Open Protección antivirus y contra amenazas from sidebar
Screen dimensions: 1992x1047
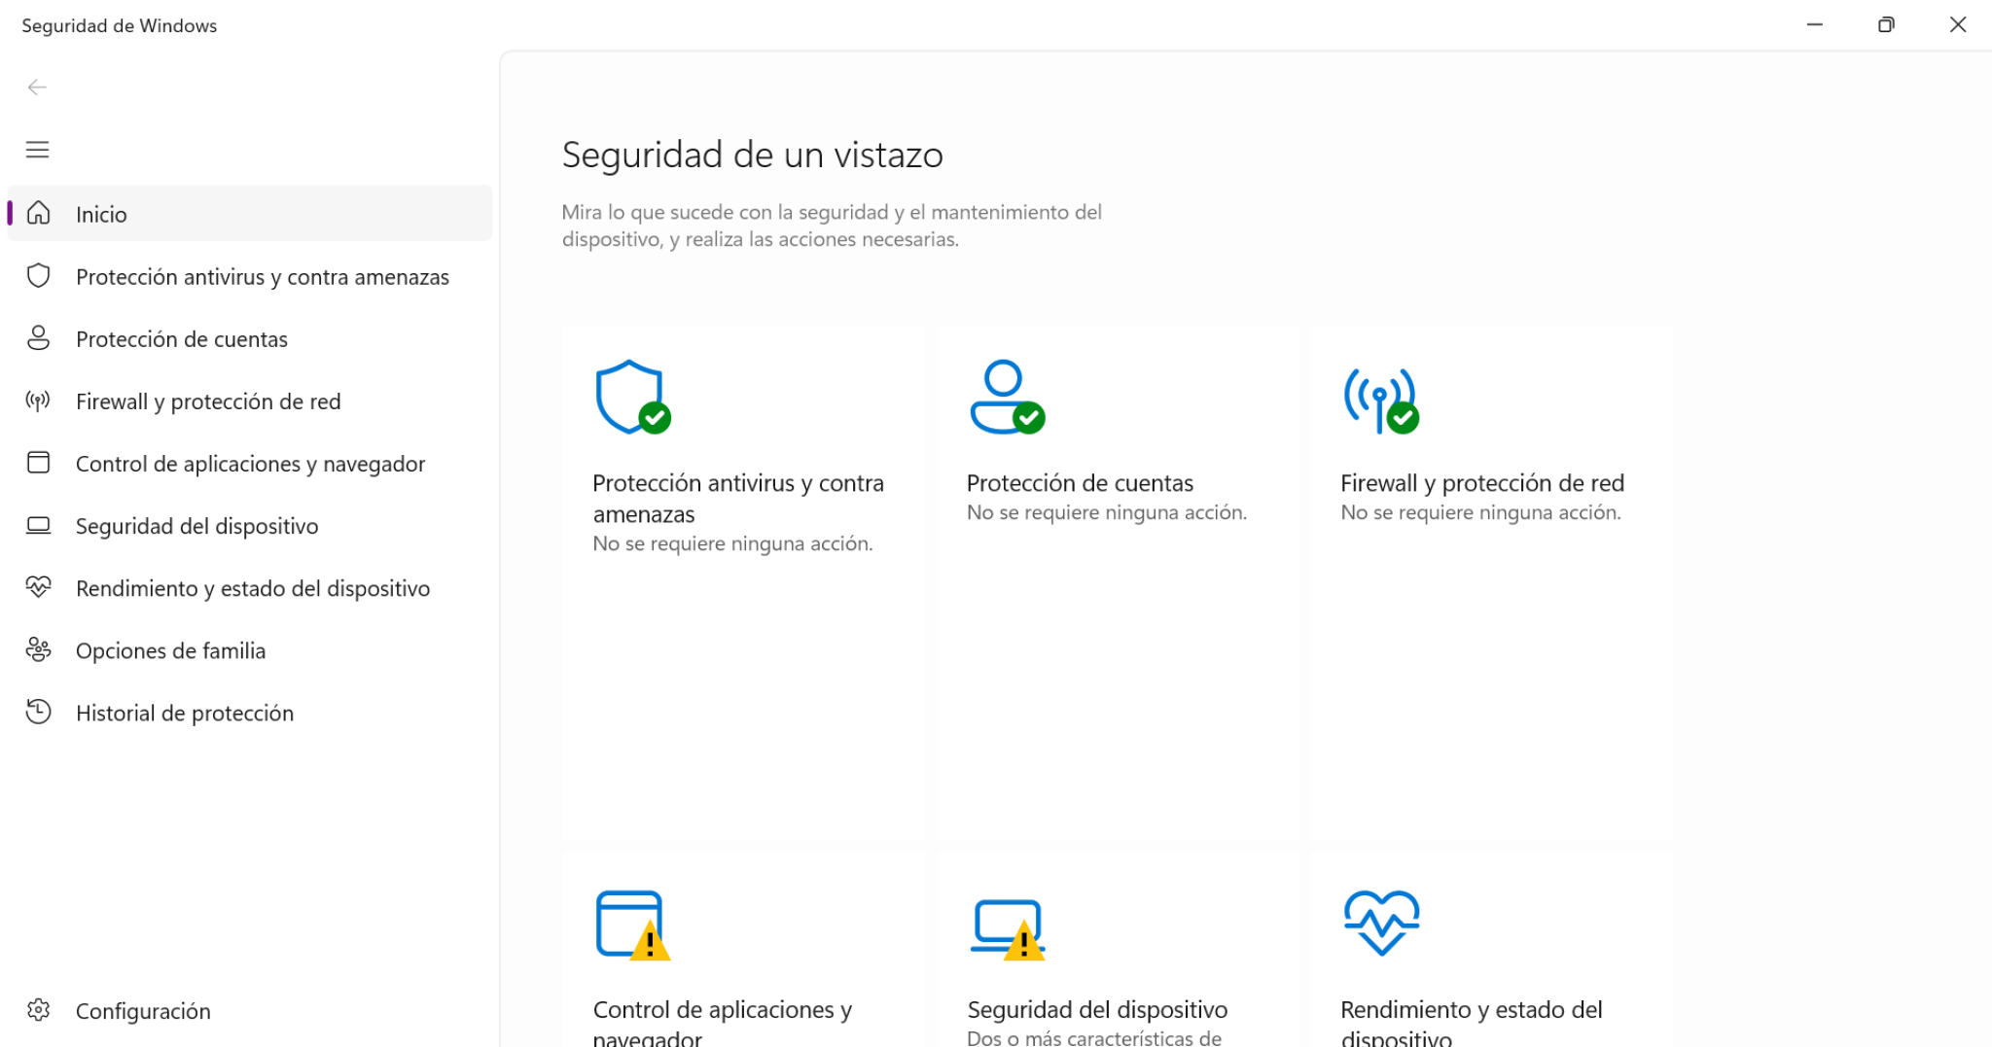[x=262, y=276]
